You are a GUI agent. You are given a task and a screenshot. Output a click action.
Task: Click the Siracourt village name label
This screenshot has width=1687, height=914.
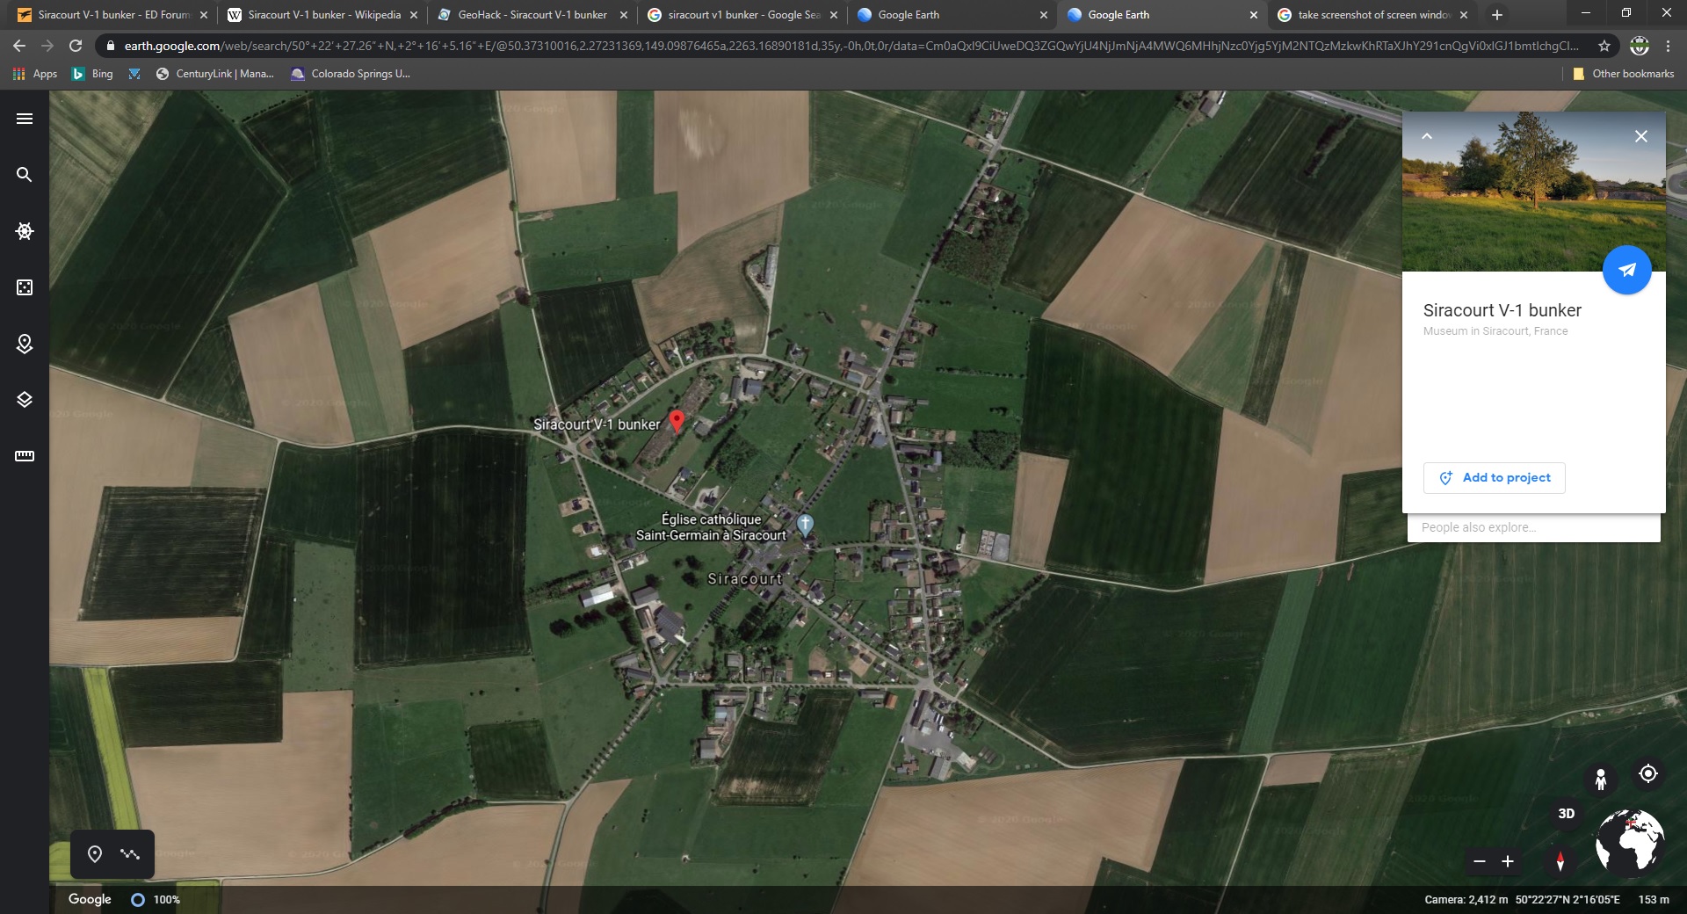click(x=745, y=579)
